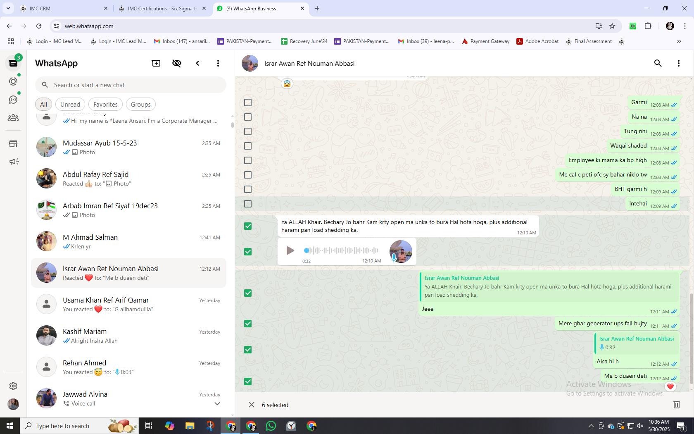Open Recovery June'24 bookmark
Screen dimensions: 694x434
pyautogui.click(x=304, y=41)
